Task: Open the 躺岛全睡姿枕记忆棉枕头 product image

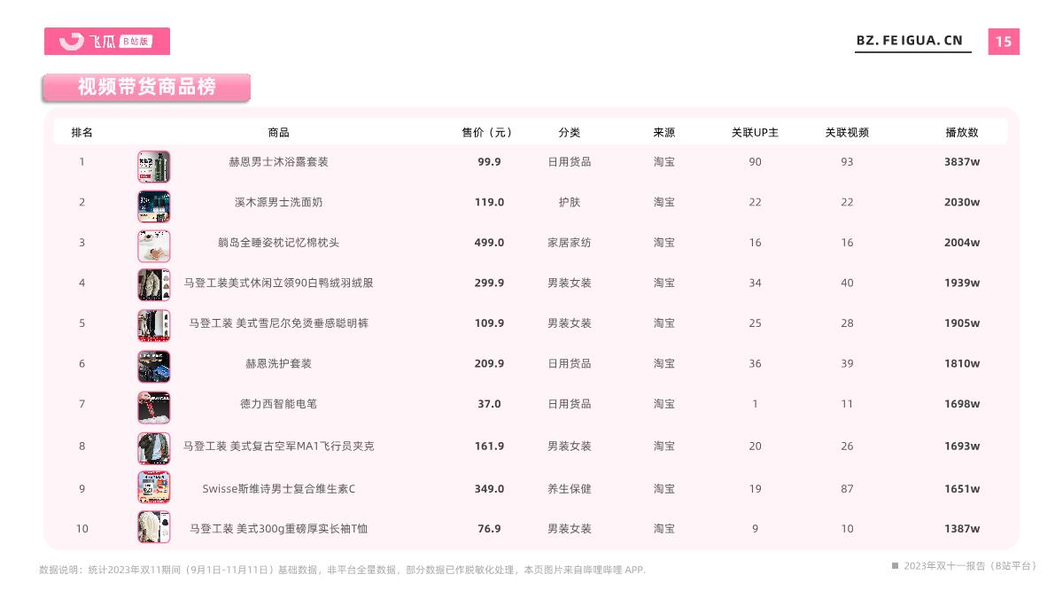Action: (x=154, y=246)
